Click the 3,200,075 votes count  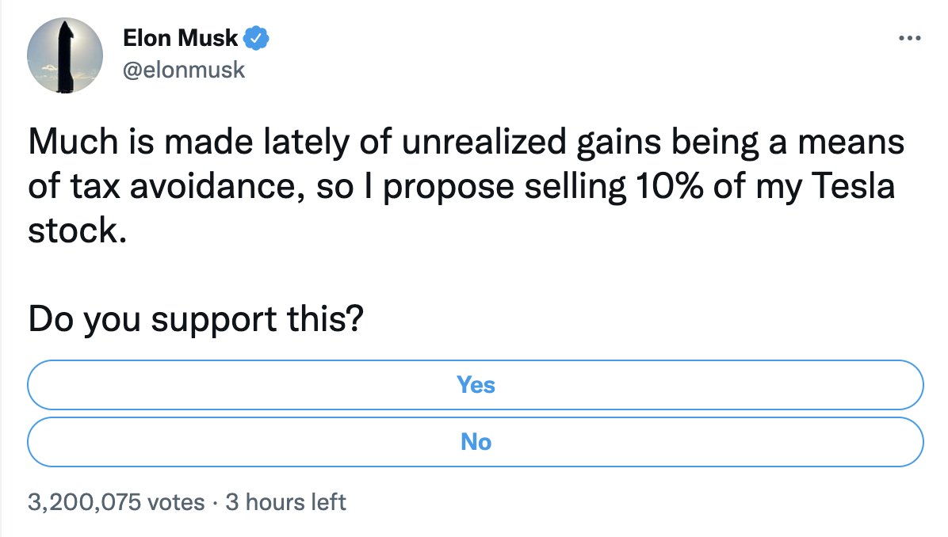(x=116, y=502)
